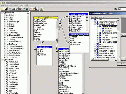Viewport: 126px width, 94px height.
Task: Expand the CONSUMER CYCLICALS member
Action: tap(95, 51)
